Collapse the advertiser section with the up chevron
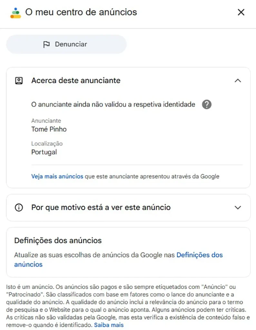 coord(238,81)
